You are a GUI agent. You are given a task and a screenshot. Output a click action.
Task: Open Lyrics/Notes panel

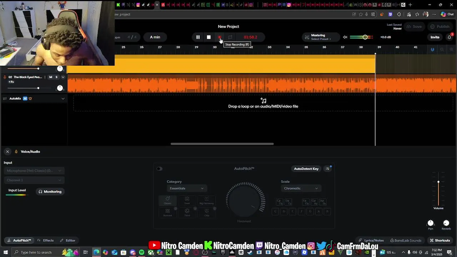click(x=371, y=241)
